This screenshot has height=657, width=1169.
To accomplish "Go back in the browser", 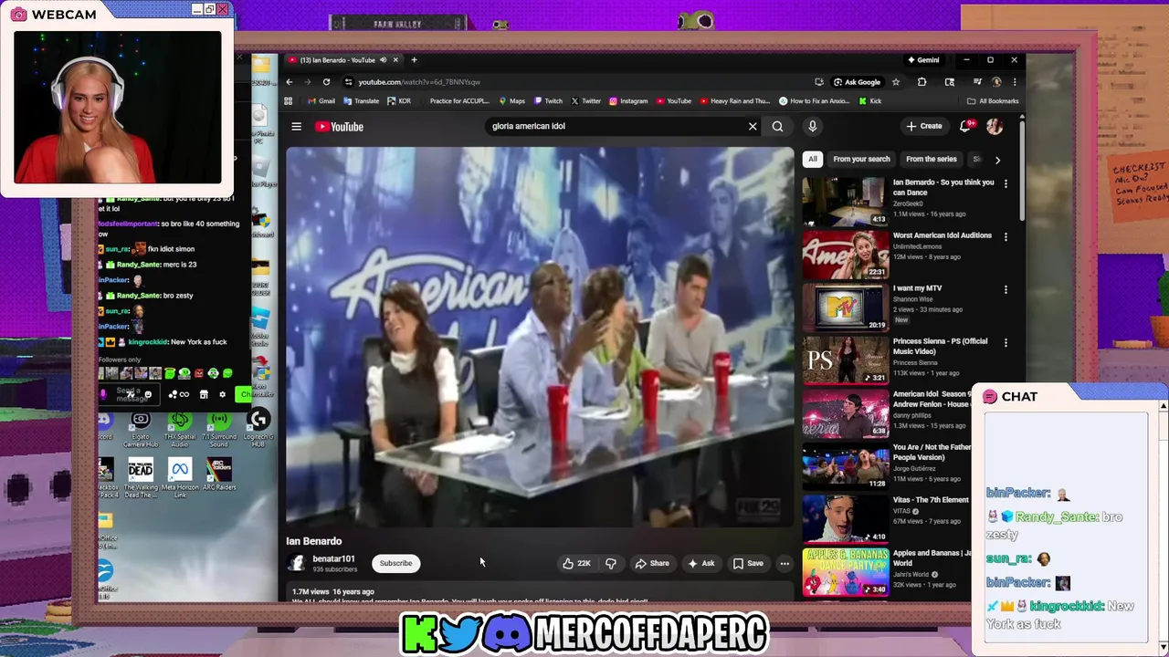I will click(x=290, y=82).
